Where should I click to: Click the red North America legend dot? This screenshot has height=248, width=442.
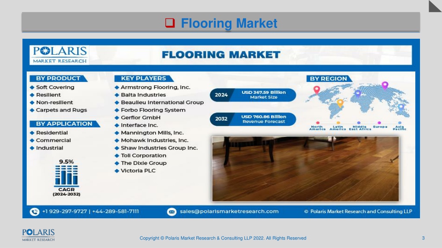(x=318, y=123)
